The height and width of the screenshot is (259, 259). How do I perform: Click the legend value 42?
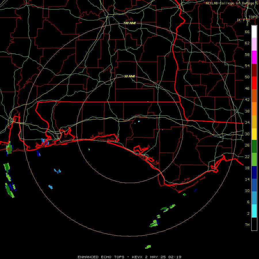click(247, 100)
